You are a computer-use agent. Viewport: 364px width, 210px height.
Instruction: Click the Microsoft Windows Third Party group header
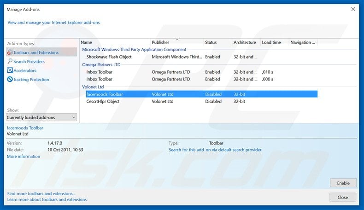[134, 49]
